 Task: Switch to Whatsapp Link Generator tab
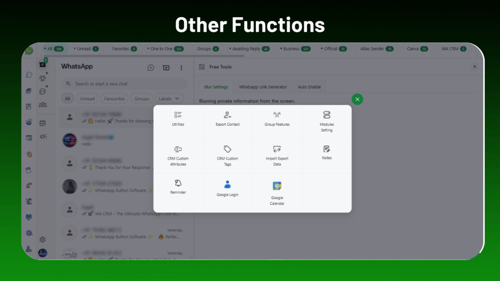tap(263, 87)
